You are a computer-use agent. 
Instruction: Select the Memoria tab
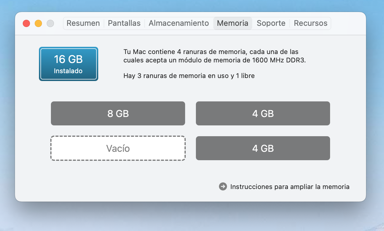pyautogui.click(x=232, y=23)
